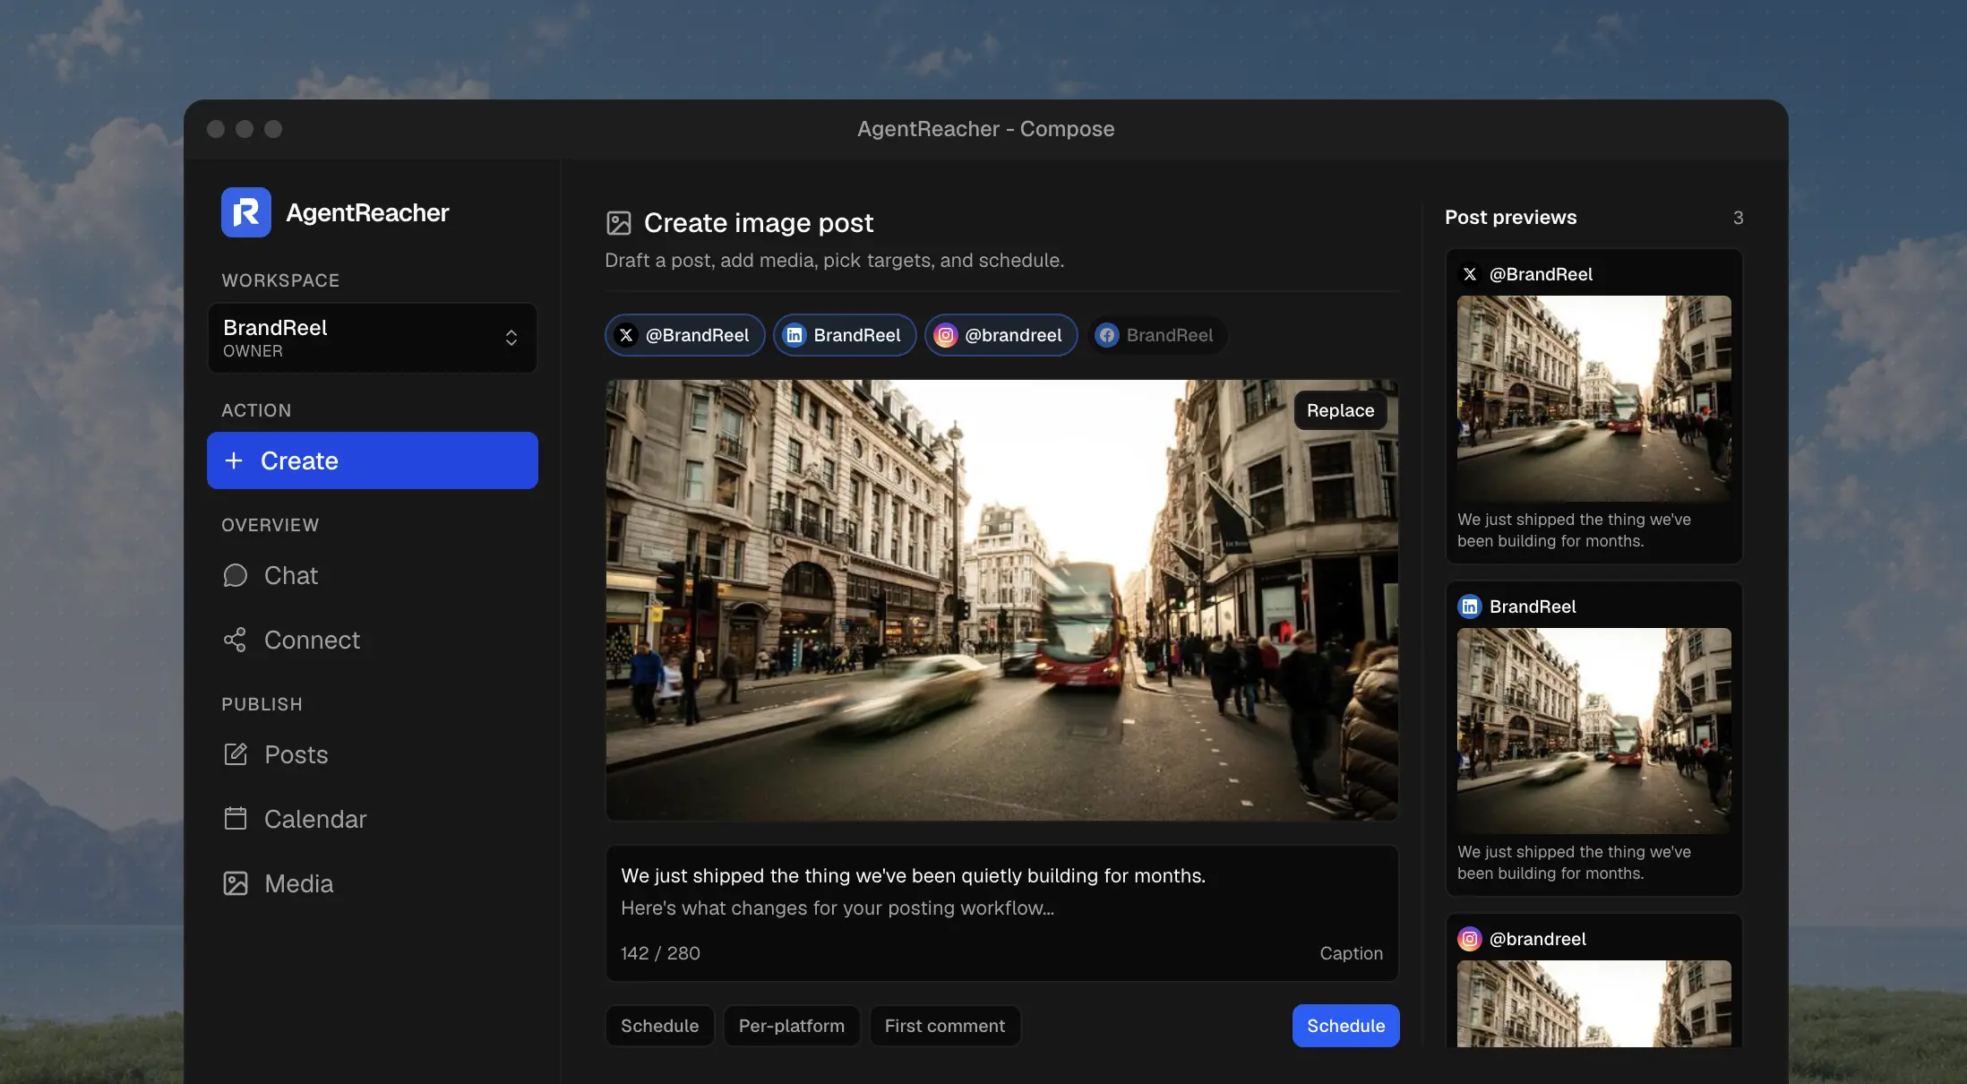Click the Replace button on the image
1967x1084 pixels.
point(1340,410)
